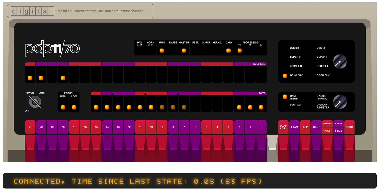Click the KERNEL status label

[217, 42]
